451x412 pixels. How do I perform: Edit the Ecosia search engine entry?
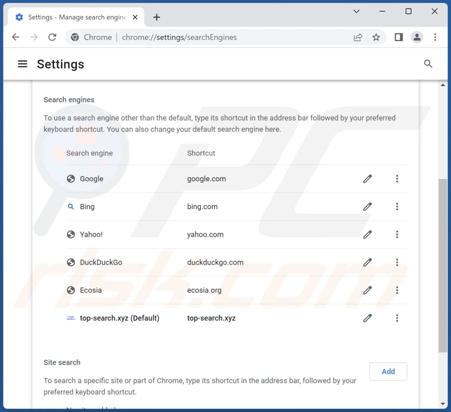point(367,290)
